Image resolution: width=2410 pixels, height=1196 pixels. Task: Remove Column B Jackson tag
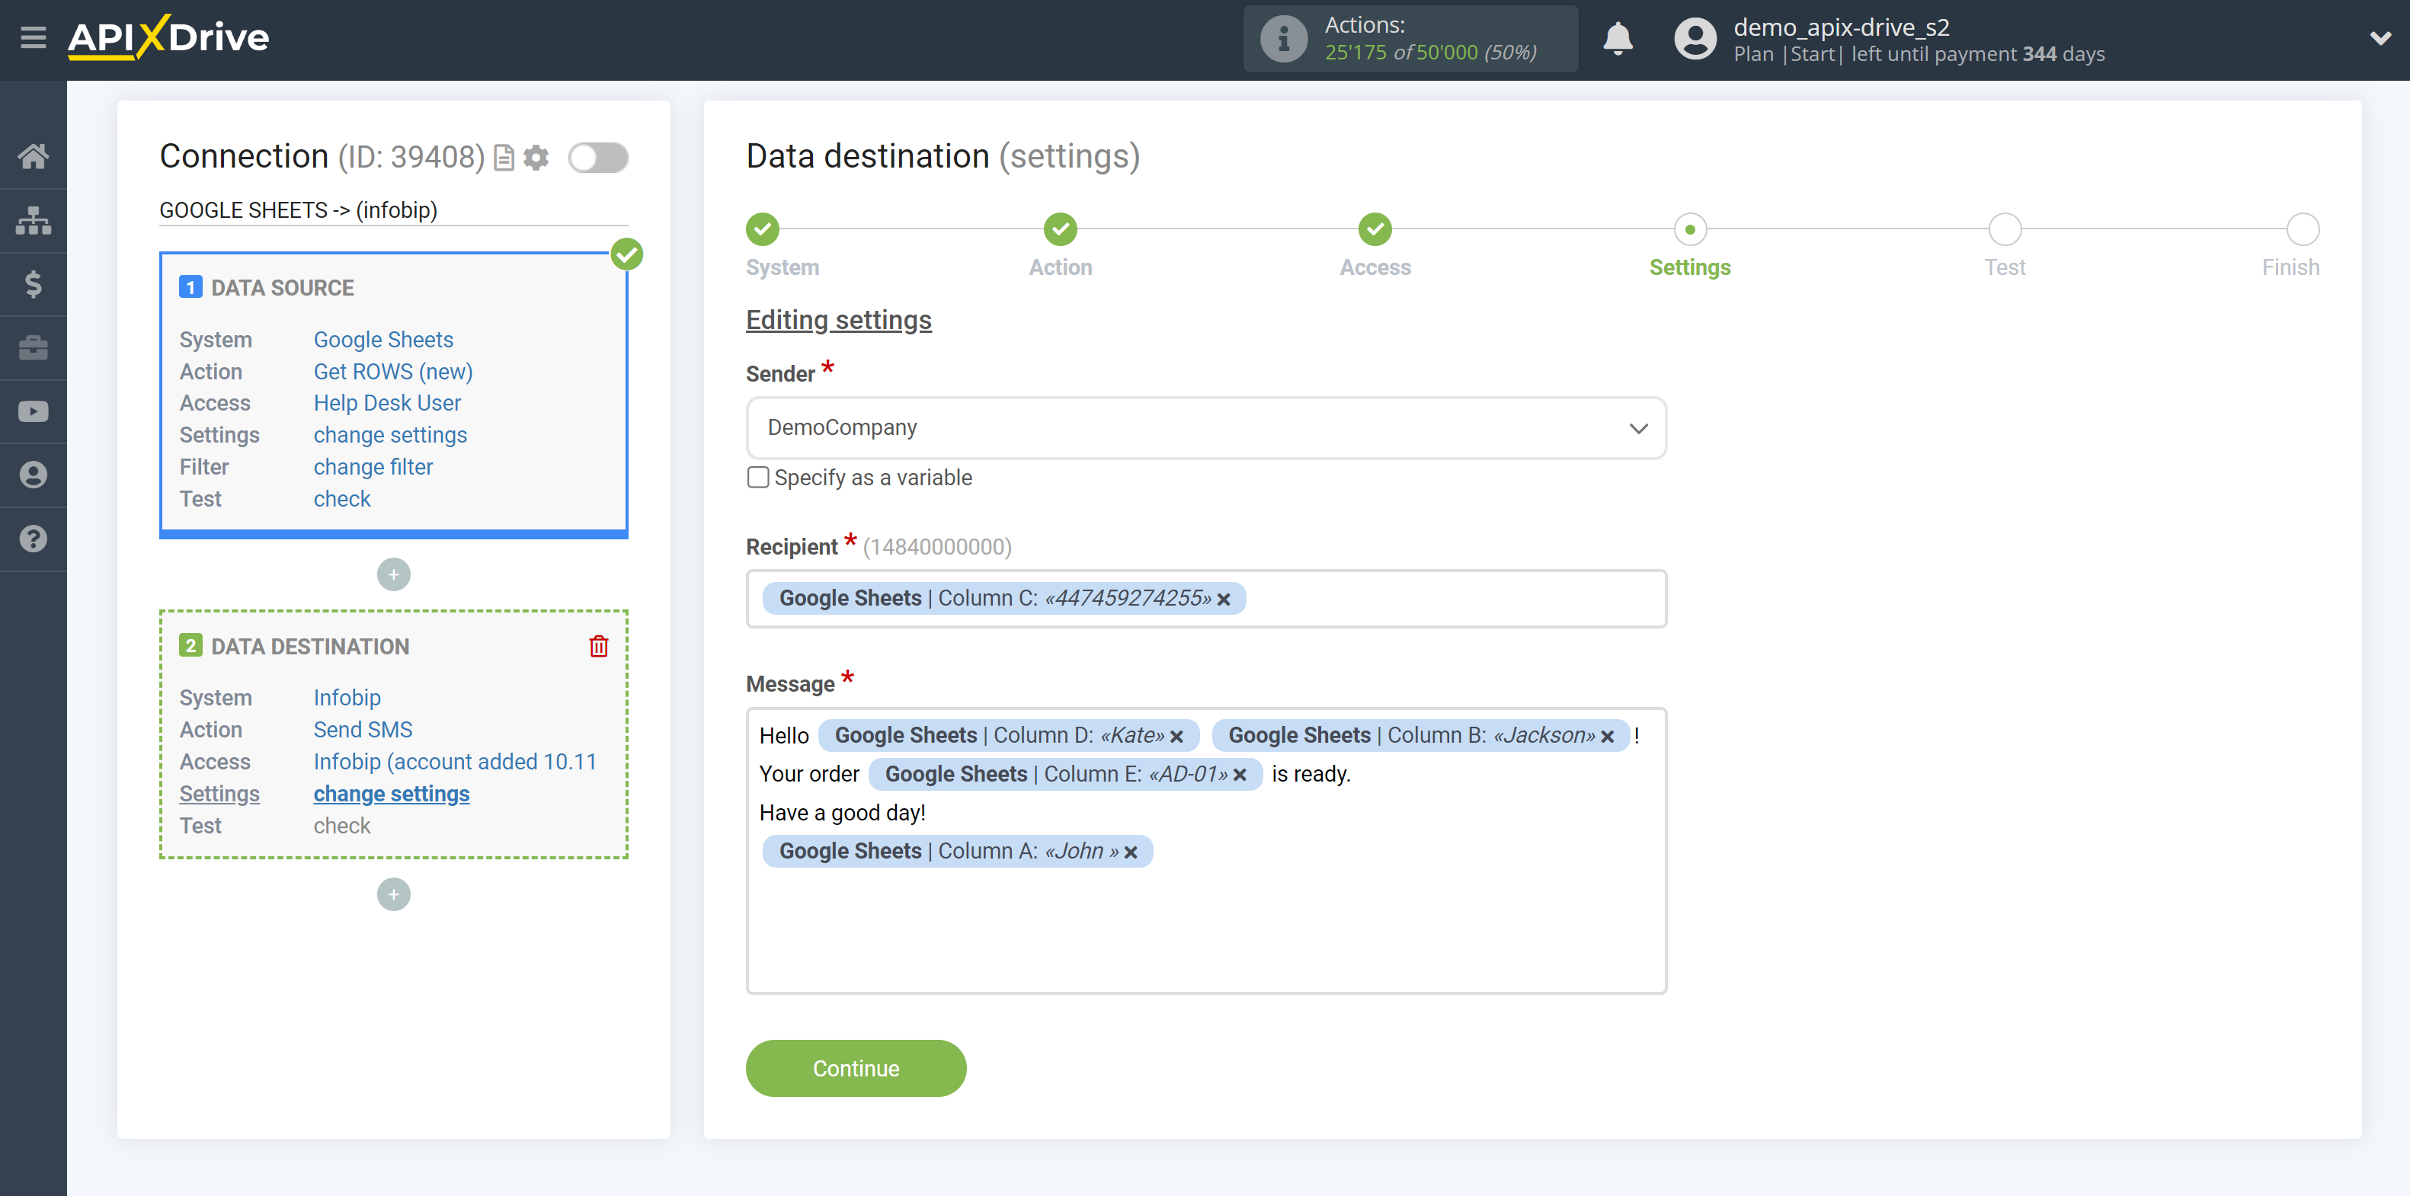pyautogui.click(x=1606, y=737)
